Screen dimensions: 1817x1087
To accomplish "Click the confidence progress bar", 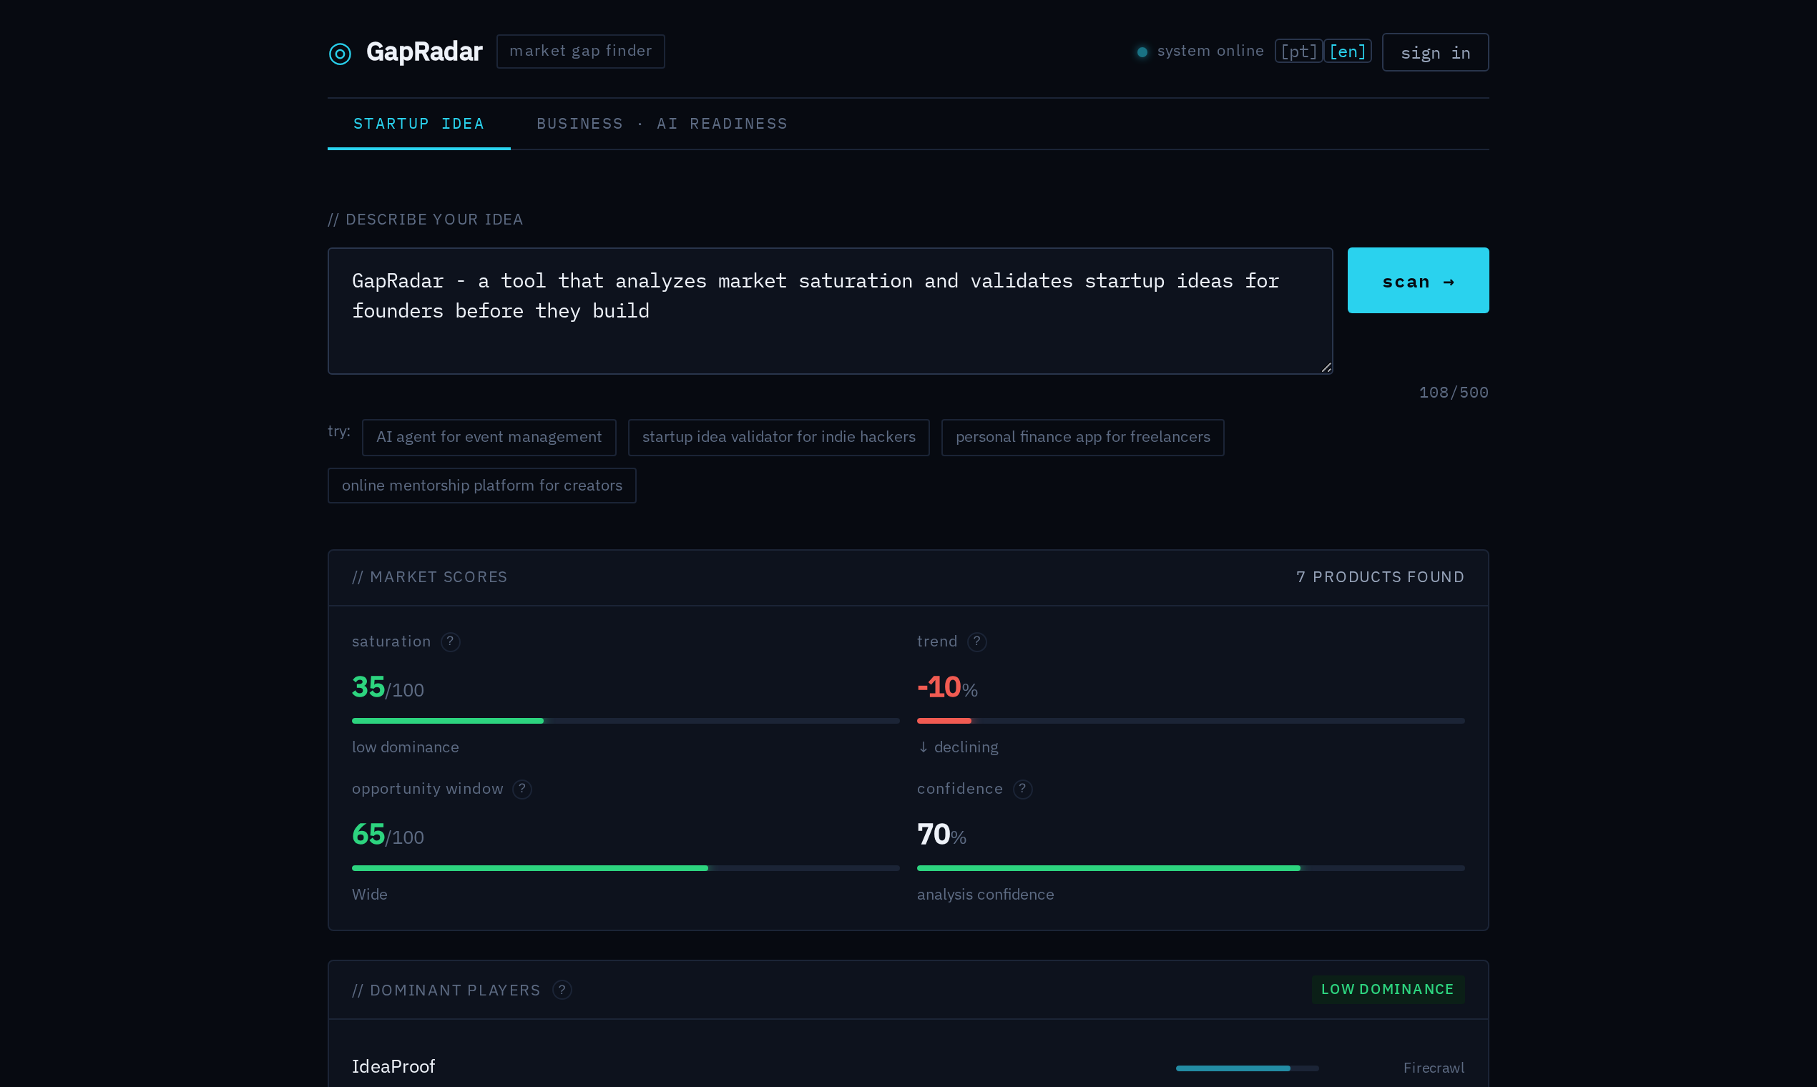I will pos(1190,868).
